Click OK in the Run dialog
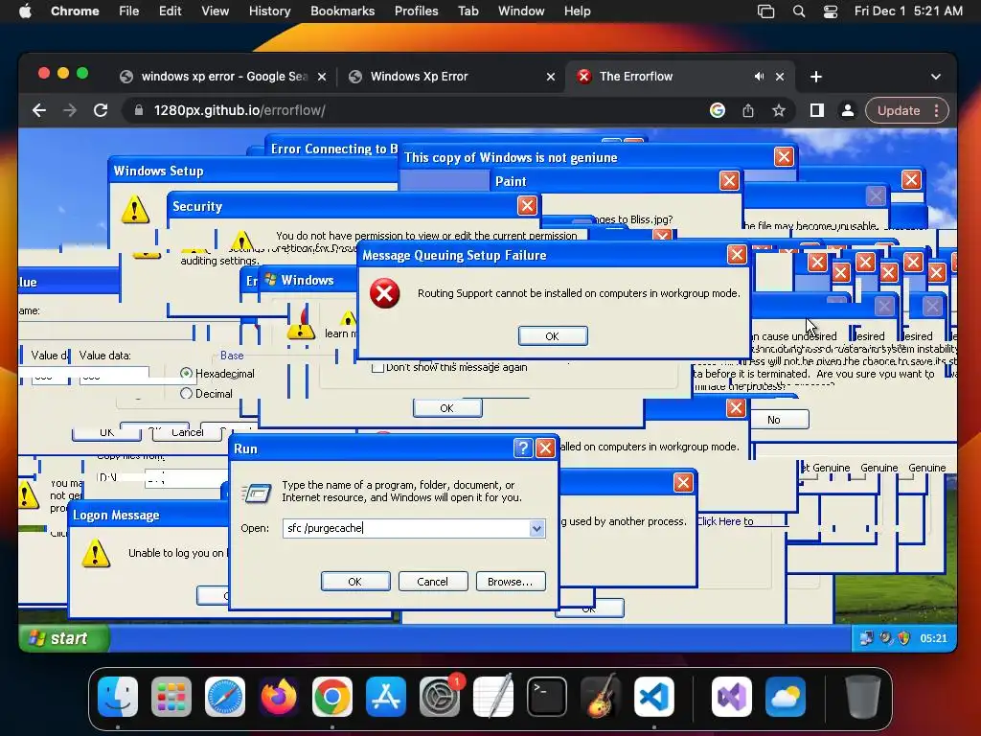Screen dimensions: 981x736 click(355, 582)
